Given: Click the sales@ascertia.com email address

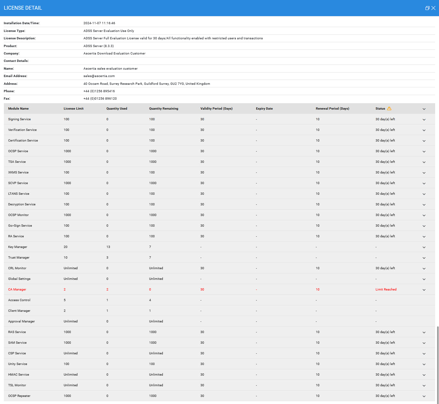Looking at the screenshot, I should pyautogui.click(x=99, y=76).
